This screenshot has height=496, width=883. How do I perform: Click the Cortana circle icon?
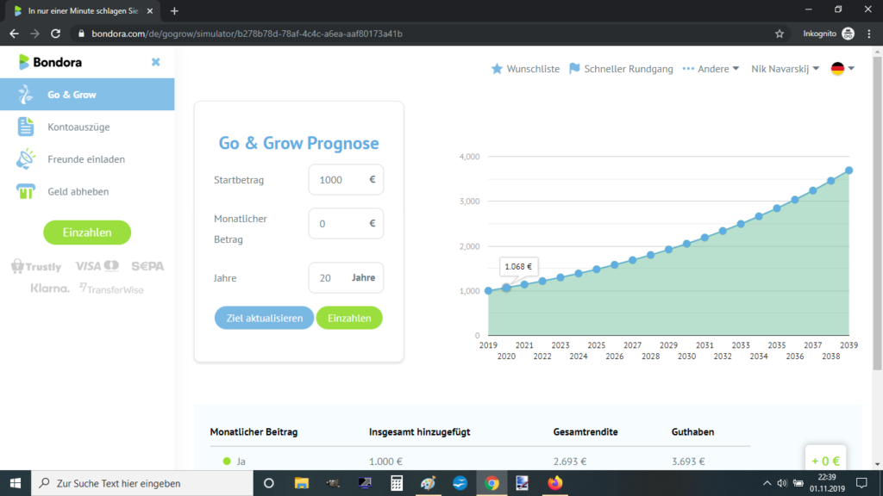[x=269, y=483]
